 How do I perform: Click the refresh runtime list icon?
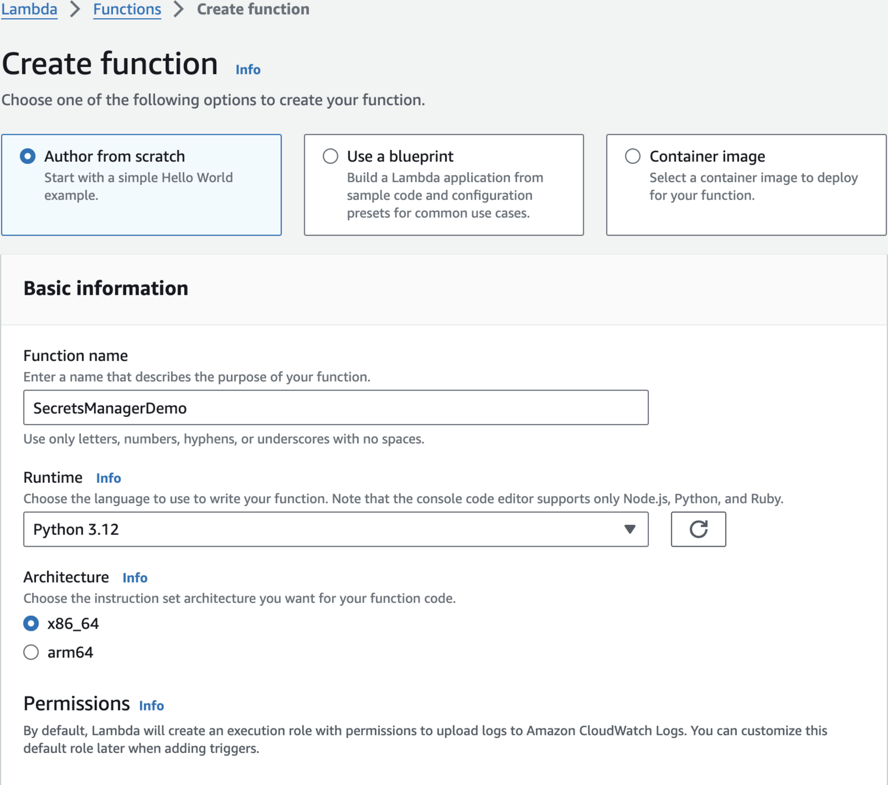pos(698,529)
